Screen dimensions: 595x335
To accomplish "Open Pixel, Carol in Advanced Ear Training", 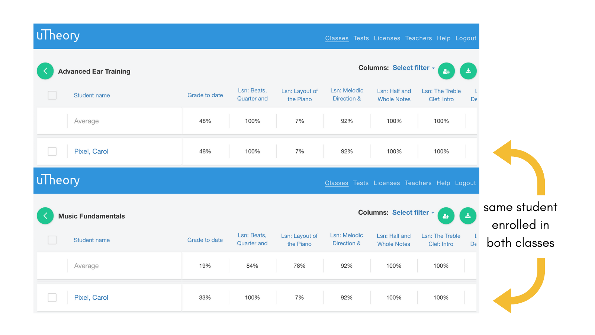I will [91, 151].
